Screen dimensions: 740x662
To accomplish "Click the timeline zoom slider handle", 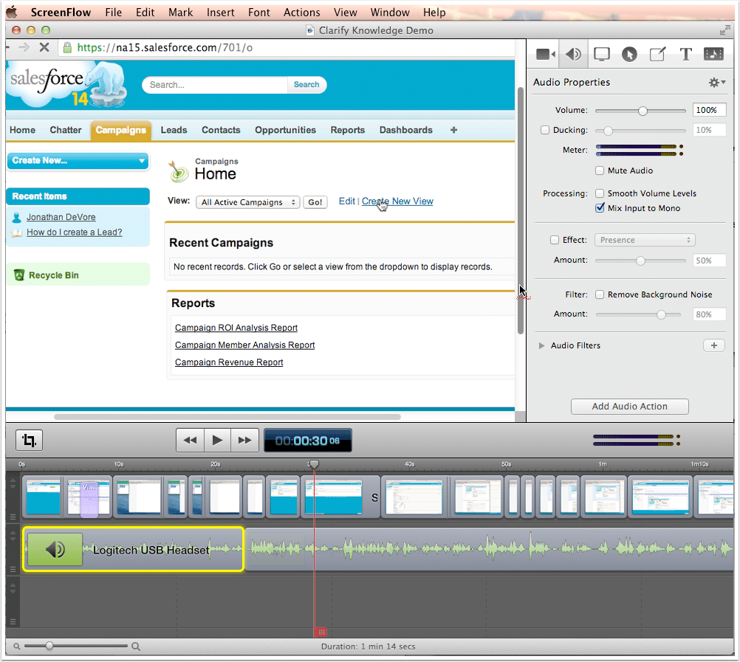I will 49,646.
